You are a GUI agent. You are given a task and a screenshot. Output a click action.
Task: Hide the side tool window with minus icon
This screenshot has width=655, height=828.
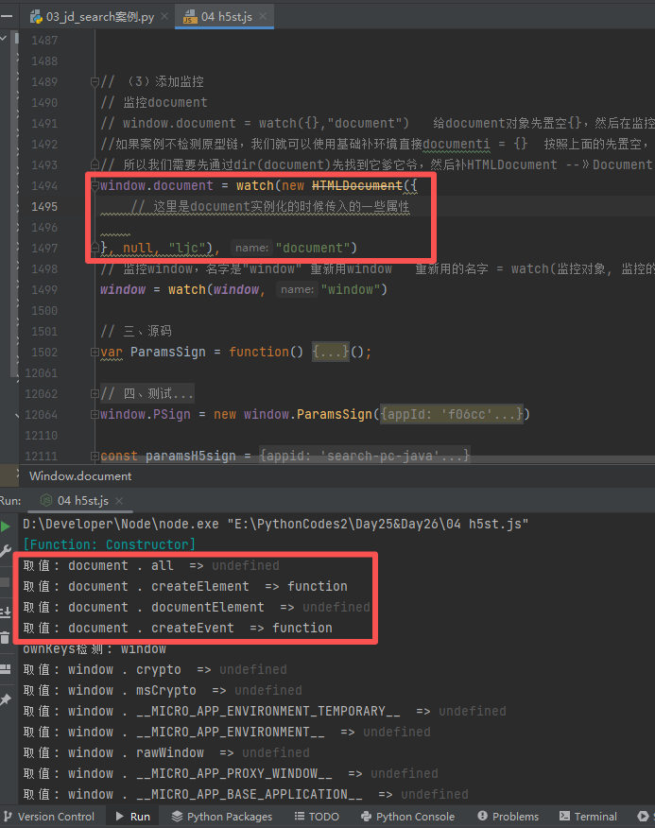pos(7,17)
